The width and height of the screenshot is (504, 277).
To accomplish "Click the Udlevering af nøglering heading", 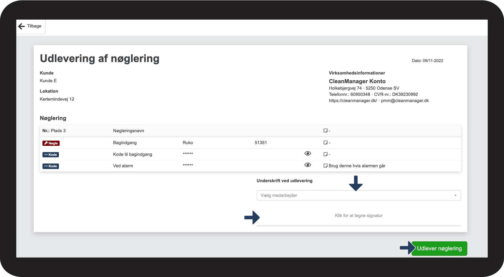I will (100, 58).
